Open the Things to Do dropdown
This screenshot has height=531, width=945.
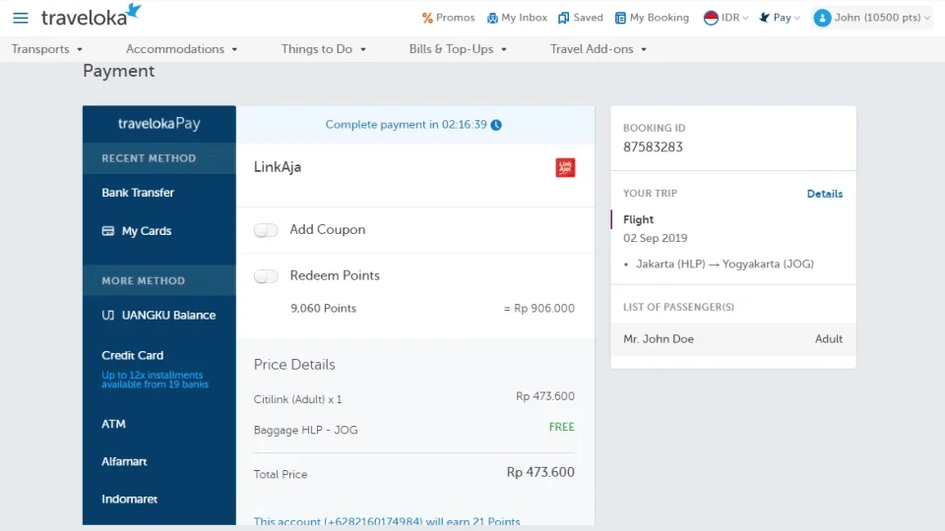[324, 49]
